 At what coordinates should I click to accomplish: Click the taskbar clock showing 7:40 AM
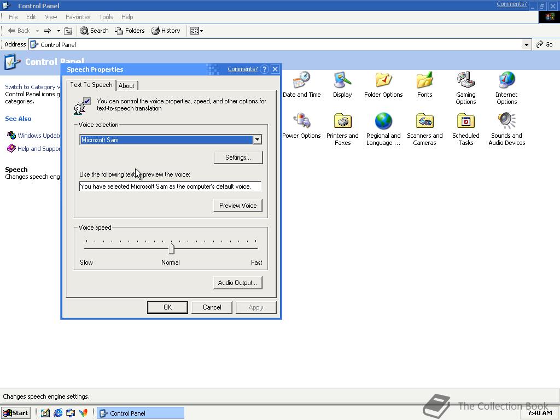point(540,413)
